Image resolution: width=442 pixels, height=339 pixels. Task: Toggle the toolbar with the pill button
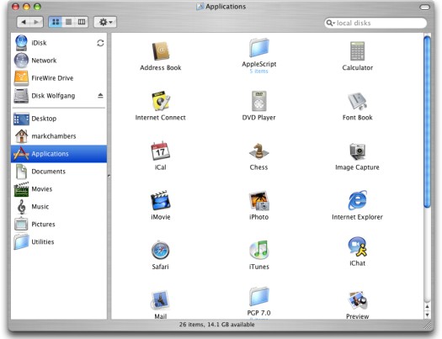click(424, 7)
